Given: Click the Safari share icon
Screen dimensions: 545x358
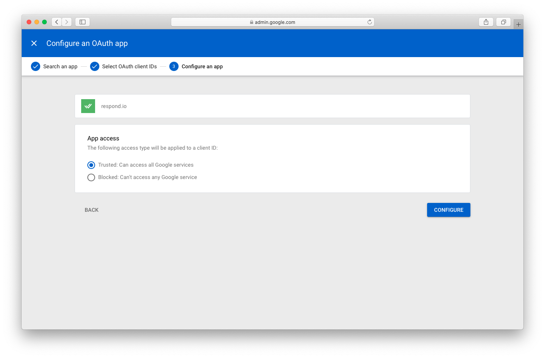Looking at the screenshot, I should tap(486, 22).
